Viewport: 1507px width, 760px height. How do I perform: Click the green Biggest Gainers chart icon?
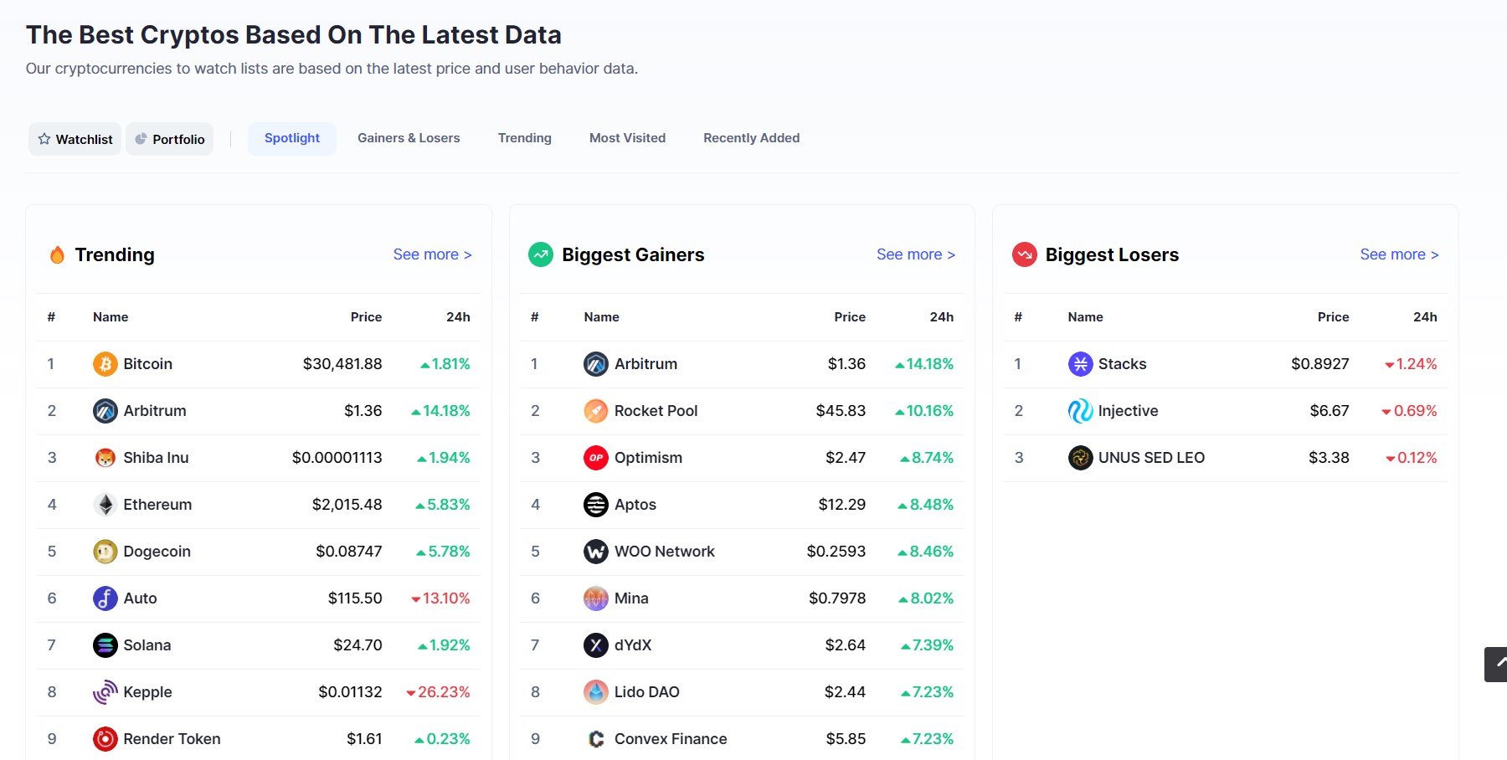541,254
